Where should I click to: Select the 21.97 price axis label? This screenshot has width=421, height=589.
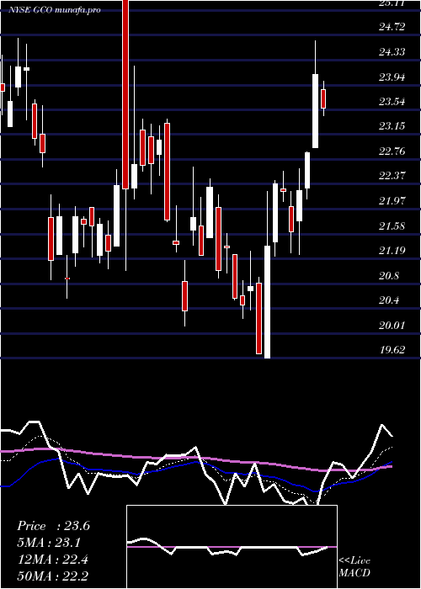coord(392,201)
